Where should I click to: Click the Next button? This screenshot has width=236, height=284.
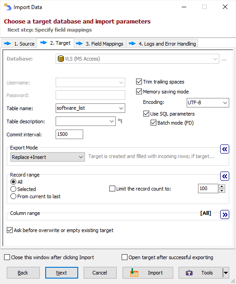[61, 273]
